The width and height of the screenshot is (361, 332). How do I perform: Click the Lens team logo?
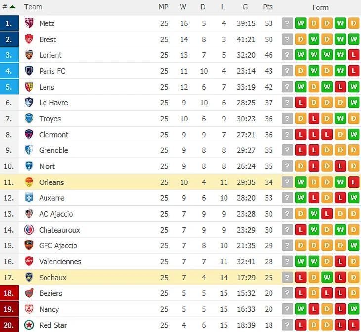click(x=29, y=87)
